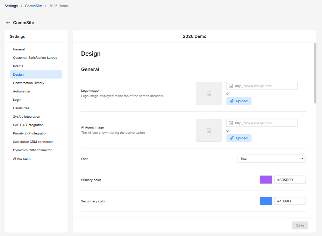322x236 pixels.
Task: Click the purple Primary color swatch
Action: pyautogui.click(x=266, y=180)
